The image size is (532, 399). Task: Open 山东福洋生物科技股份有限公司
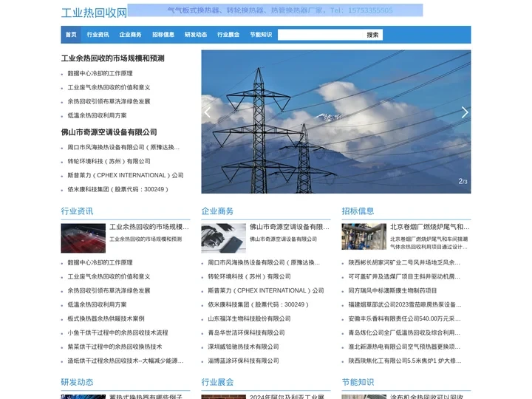[250, 318]
